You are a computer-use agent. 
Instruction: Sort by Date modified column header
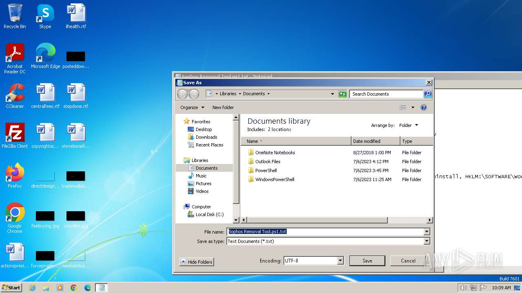[x=376, y=141]
